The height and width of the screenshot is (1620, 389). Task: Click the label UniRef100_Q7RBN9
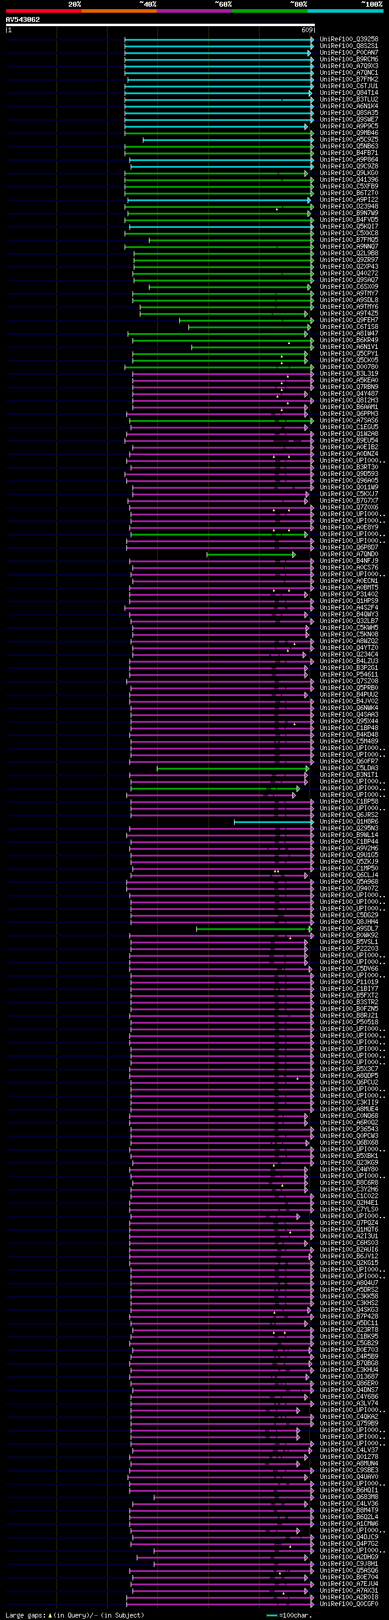pos(349,387)
